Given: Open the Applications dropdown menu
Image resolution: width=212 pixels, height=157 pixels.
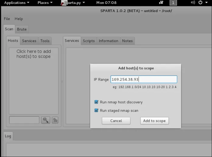Looking at the screenshot, I should point(17,3).
